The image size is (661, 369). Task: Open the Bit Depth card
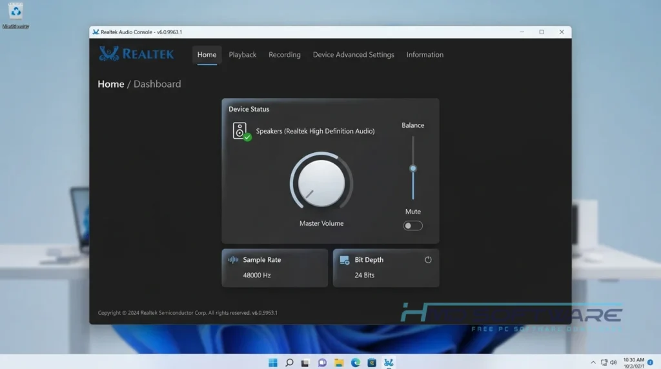click(386, 268)
